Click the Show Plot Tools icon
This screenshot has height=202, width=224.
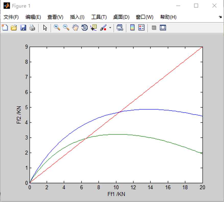point(163,28)
